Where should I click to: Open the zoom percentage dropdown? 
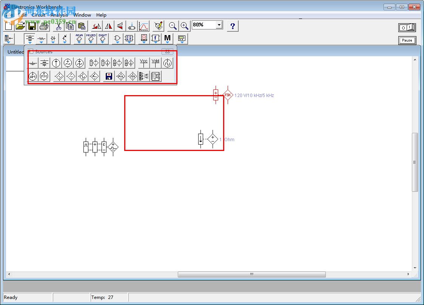click(x=219, y=24)
